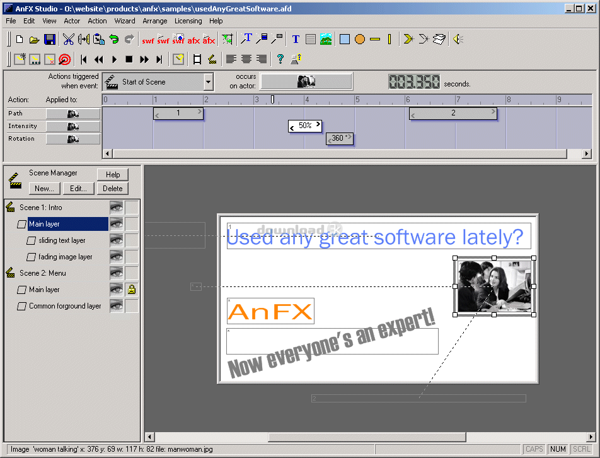Click the new action icon with star
Image resolution: width=600 pixels, height=458 pixels.
[20, 59]
